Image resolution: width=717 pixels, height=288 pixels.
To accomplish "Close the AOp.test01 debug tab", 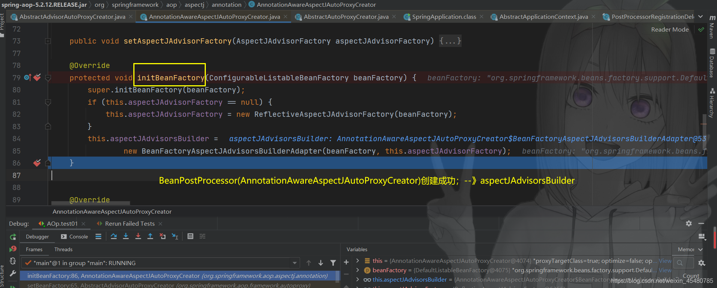I will [x=83, y=223].
